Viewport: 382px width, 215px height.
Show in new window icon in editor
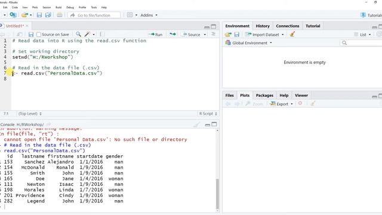click(20, 35)
